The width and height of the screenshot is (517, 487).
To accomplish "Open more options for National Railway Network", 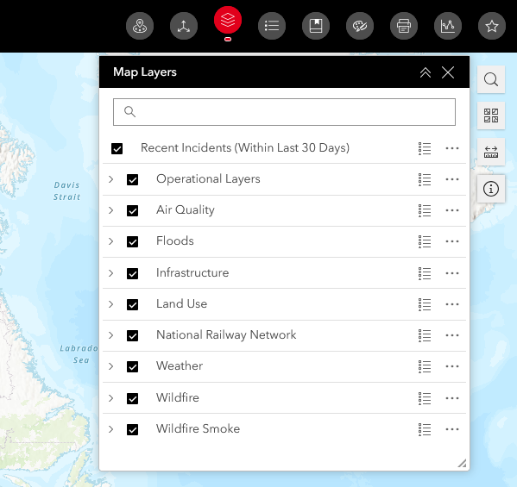I will tap(452, 335).
